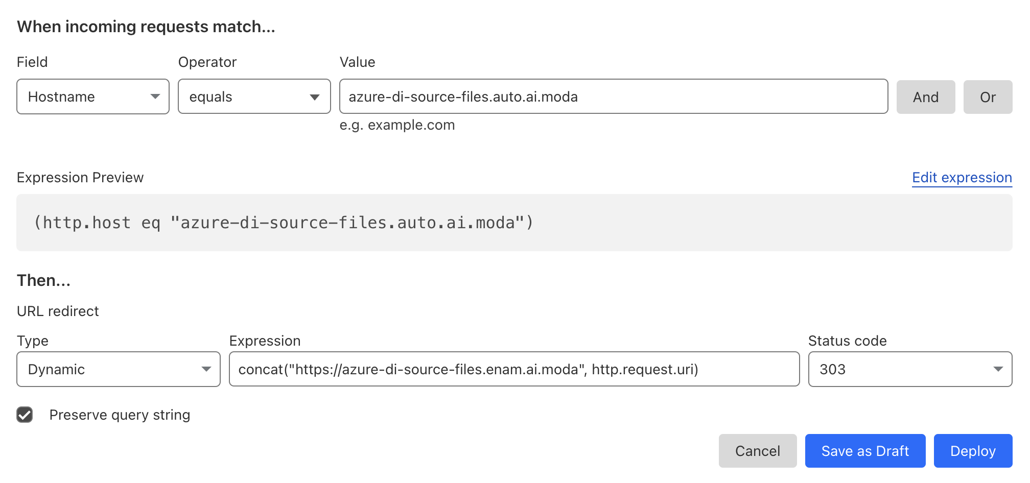Click the caret arrow in the 303 box
Image resolution: width=1030 pixels, height=483 pixels.
pyautogui.click(x=998, y=369)
